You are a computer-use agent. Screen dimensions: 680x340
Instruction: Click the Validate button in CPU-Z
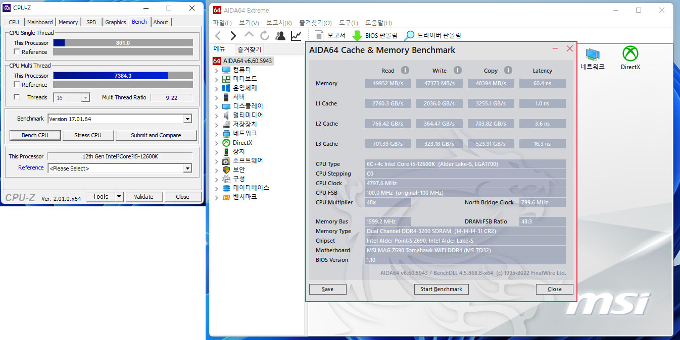coord(143,197)
